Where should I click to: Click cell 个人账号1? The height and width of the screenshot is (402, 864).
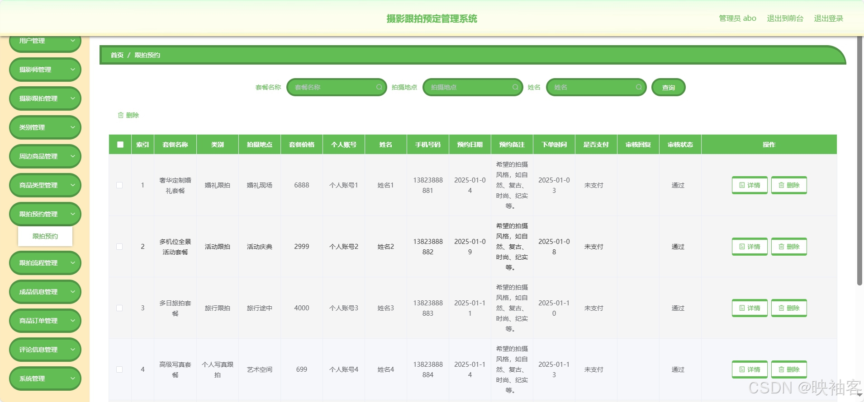pos(344,185)
